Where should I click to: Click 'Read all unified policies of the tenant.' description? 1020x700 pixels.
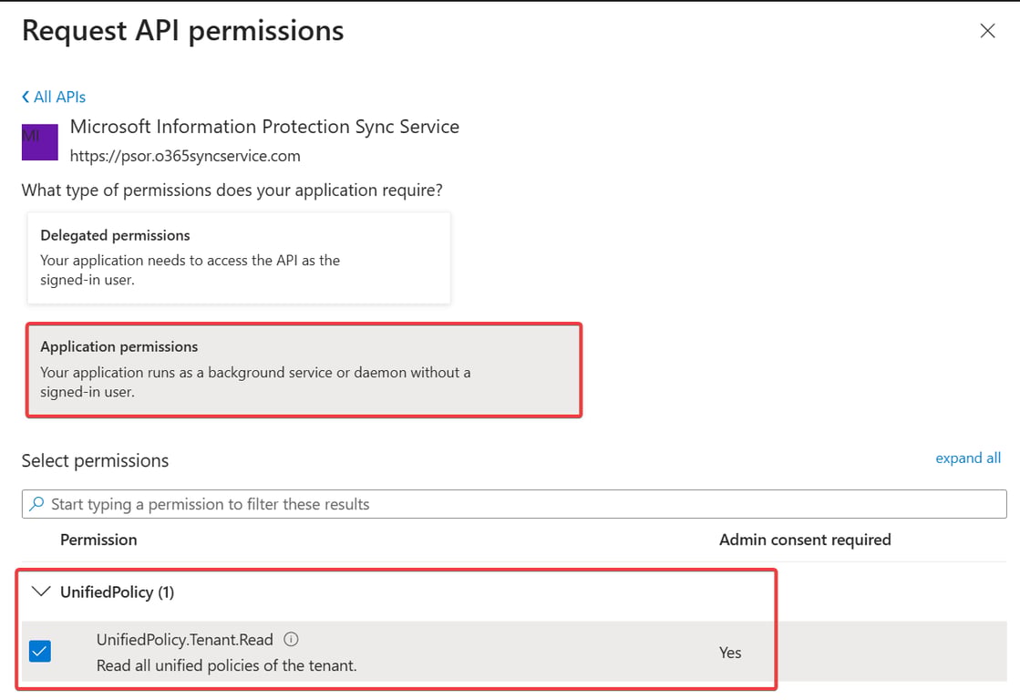pos(226,665)
